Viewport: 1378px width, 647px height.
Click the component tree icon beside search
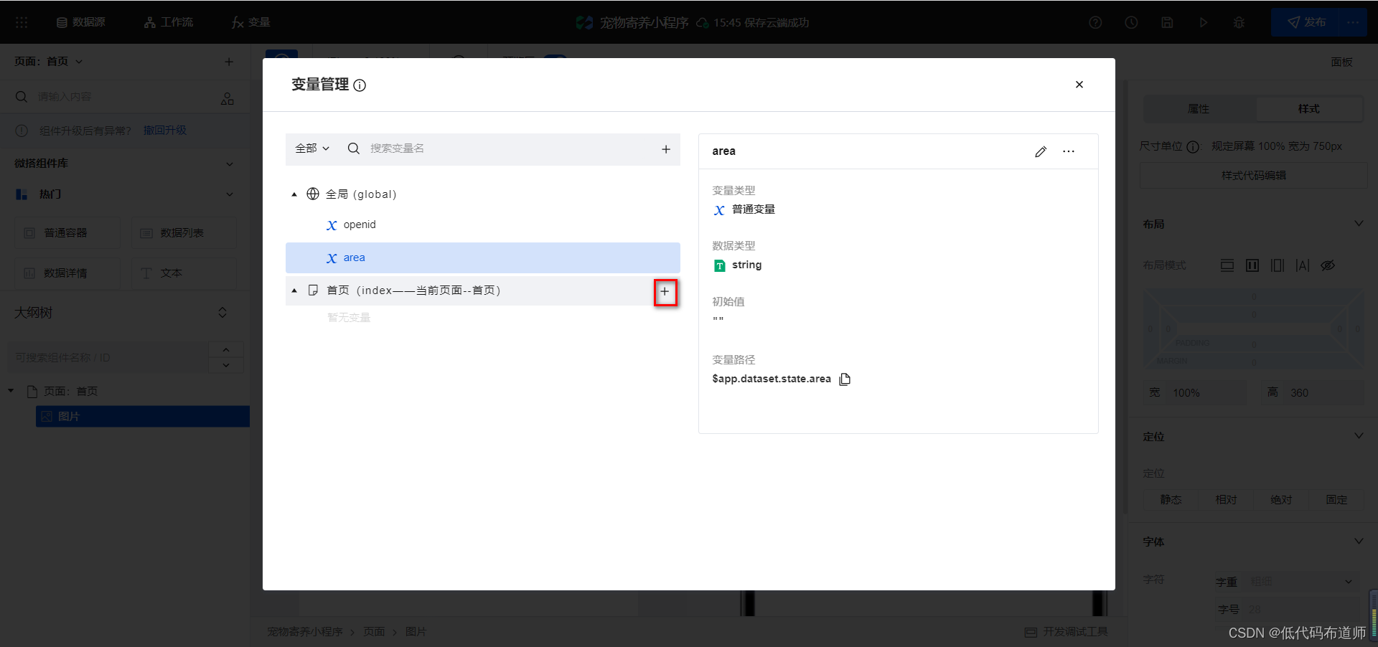point(228,98)
